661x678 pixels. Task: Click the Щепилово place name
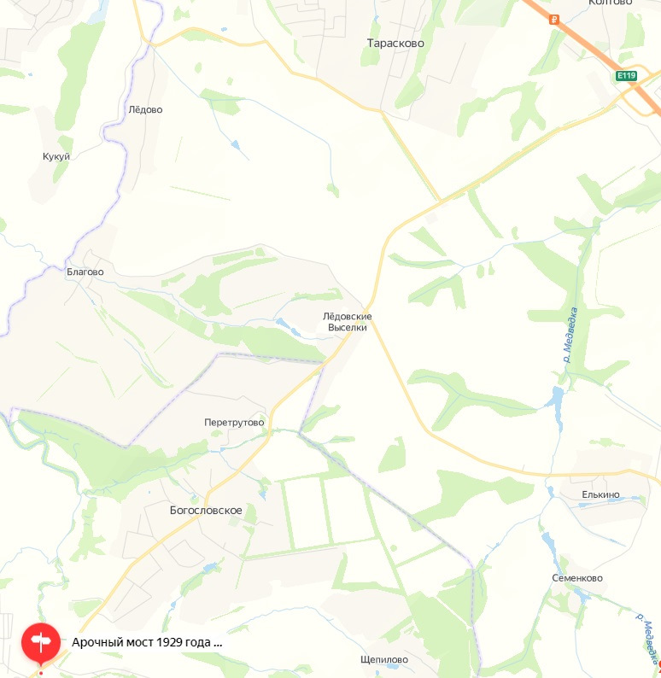click(384, 659)
